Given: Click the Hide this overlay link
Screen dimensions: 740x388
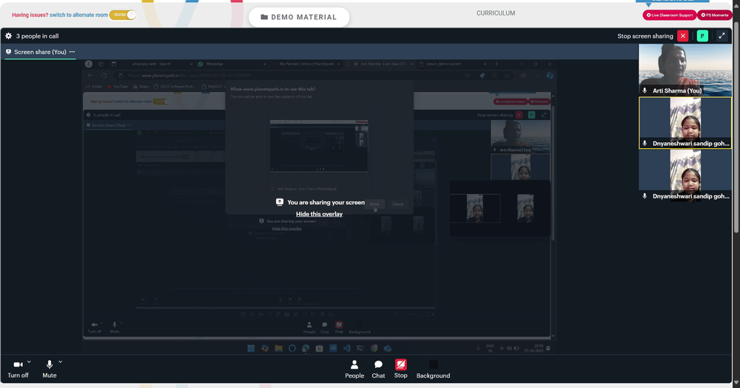Looking at the screenshot, I should click(319, 214).
